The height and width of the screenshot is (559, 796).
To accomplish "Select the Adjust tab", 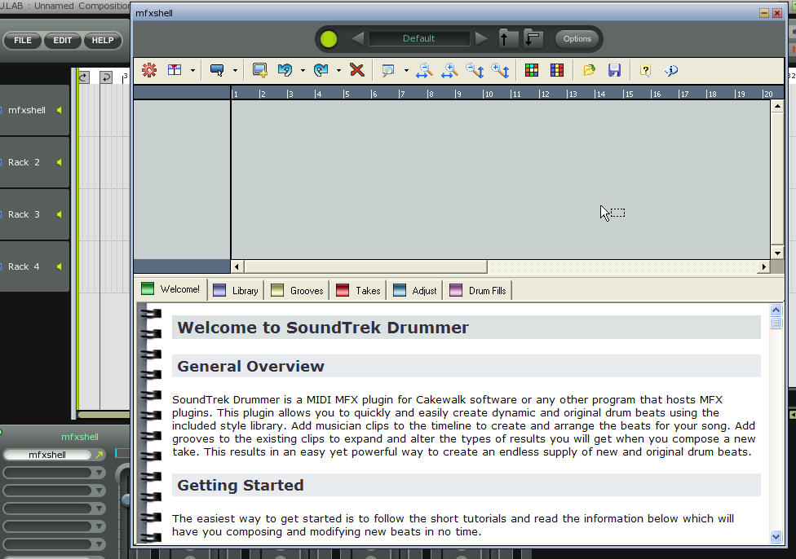I will (415, 291).
